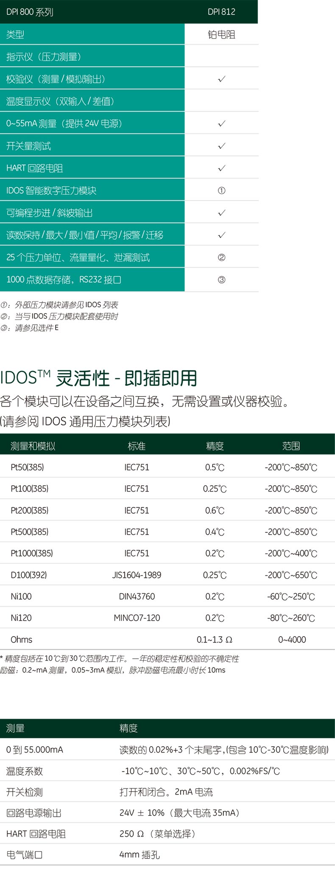The height and width of the screenshot is (869, 335).
Task: Click the checkmark in the 读数保持 row
Action: [221, 235]
